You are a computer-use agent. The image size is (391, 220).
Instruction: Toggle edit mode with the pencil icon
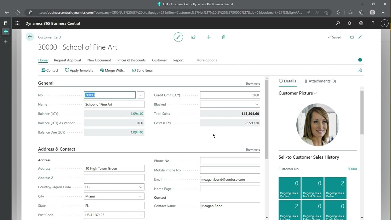(x=178, y=37)
